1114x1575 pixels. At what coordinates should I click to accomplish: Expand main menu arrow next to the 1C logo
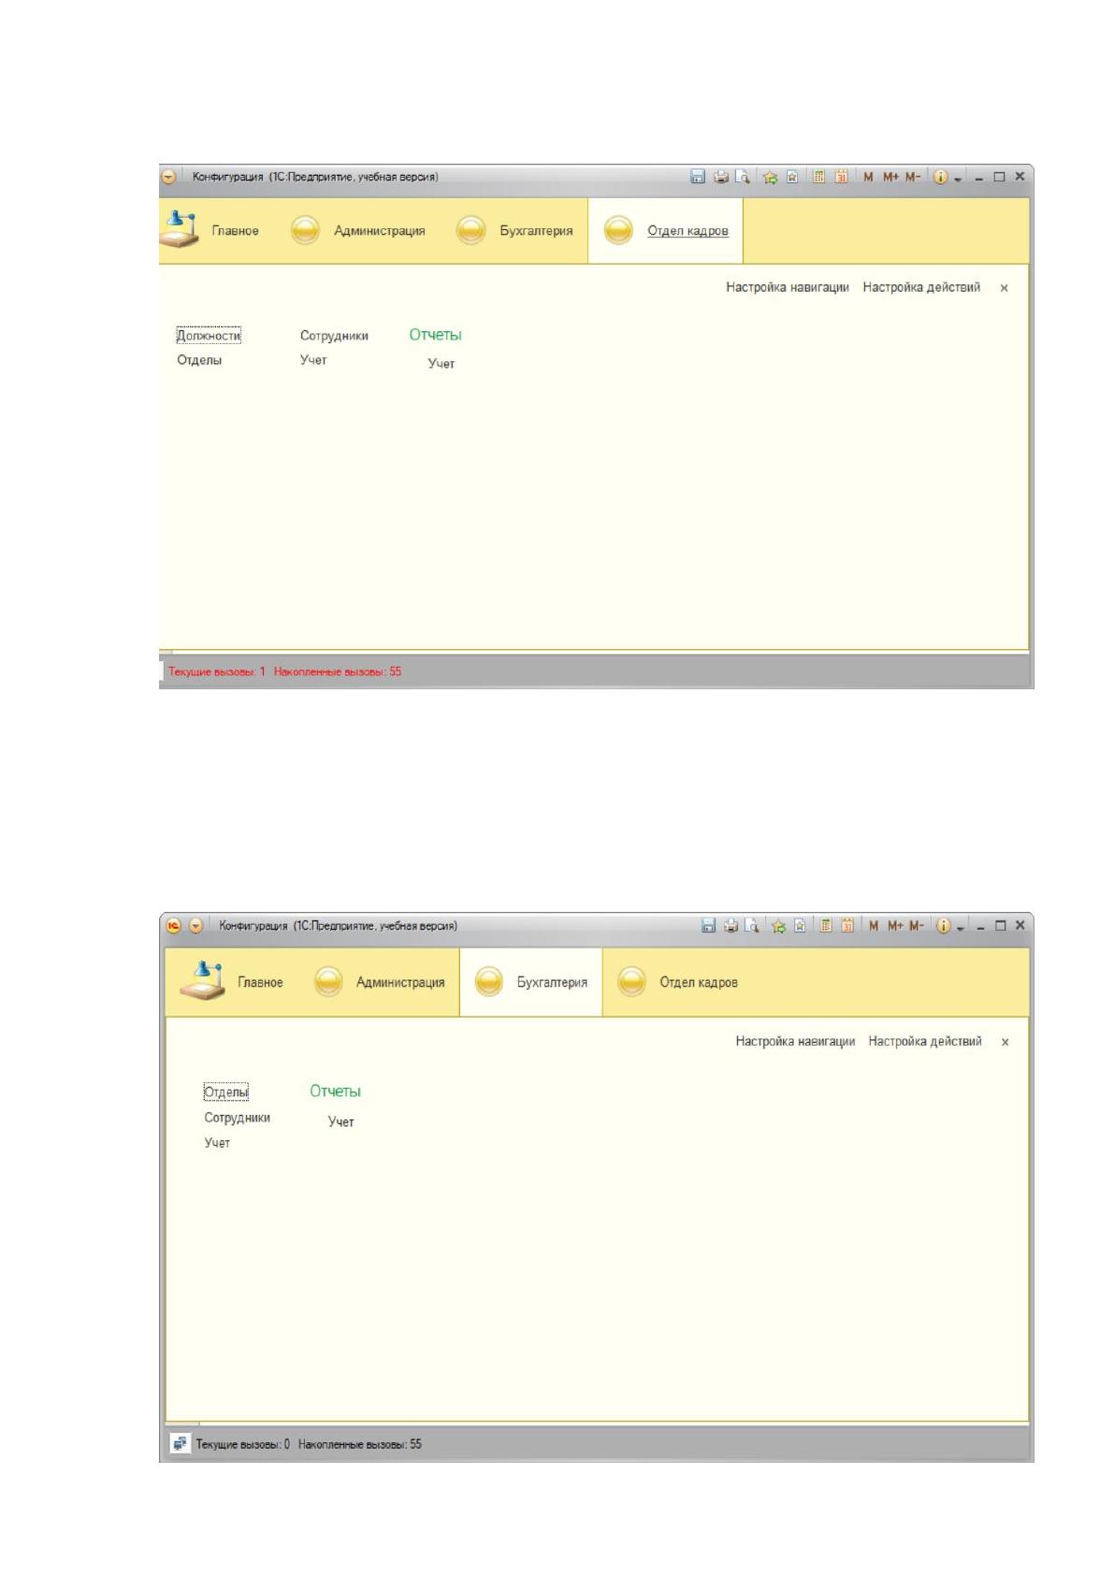(x=195, y=926)
